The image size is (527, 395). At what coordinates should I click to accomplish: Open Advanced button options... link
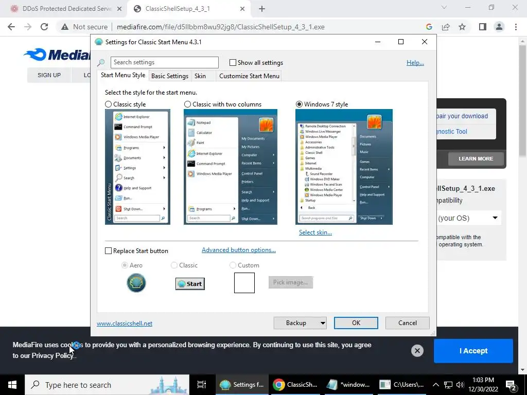pos(239,250)
